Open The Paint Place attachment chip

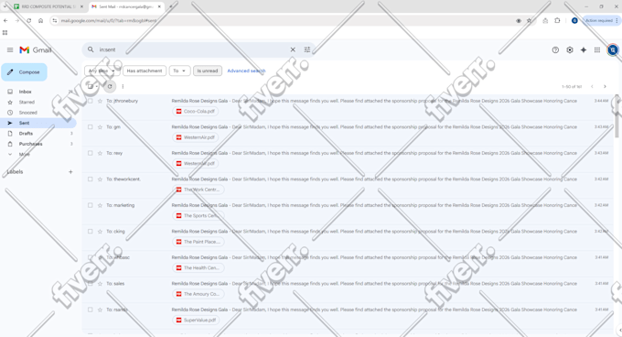[x=198, y=242]
